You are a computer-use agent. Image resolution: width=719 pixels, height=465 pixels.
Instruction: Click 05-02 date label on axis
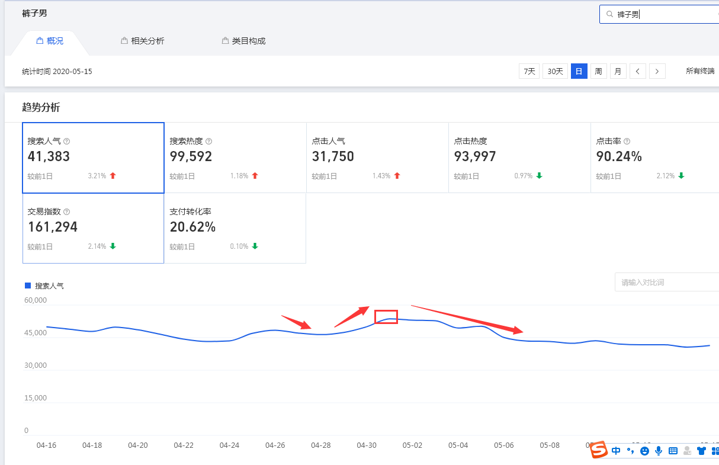coord(412,445)
